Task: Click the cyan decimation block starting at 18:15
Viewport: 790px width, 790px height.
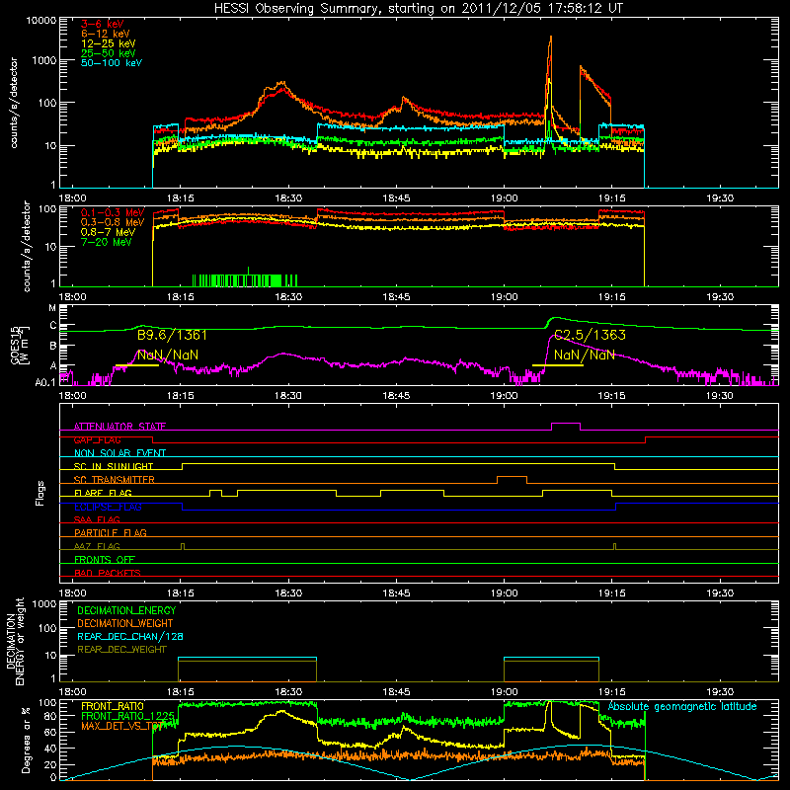Action: (x=248, y=658)
